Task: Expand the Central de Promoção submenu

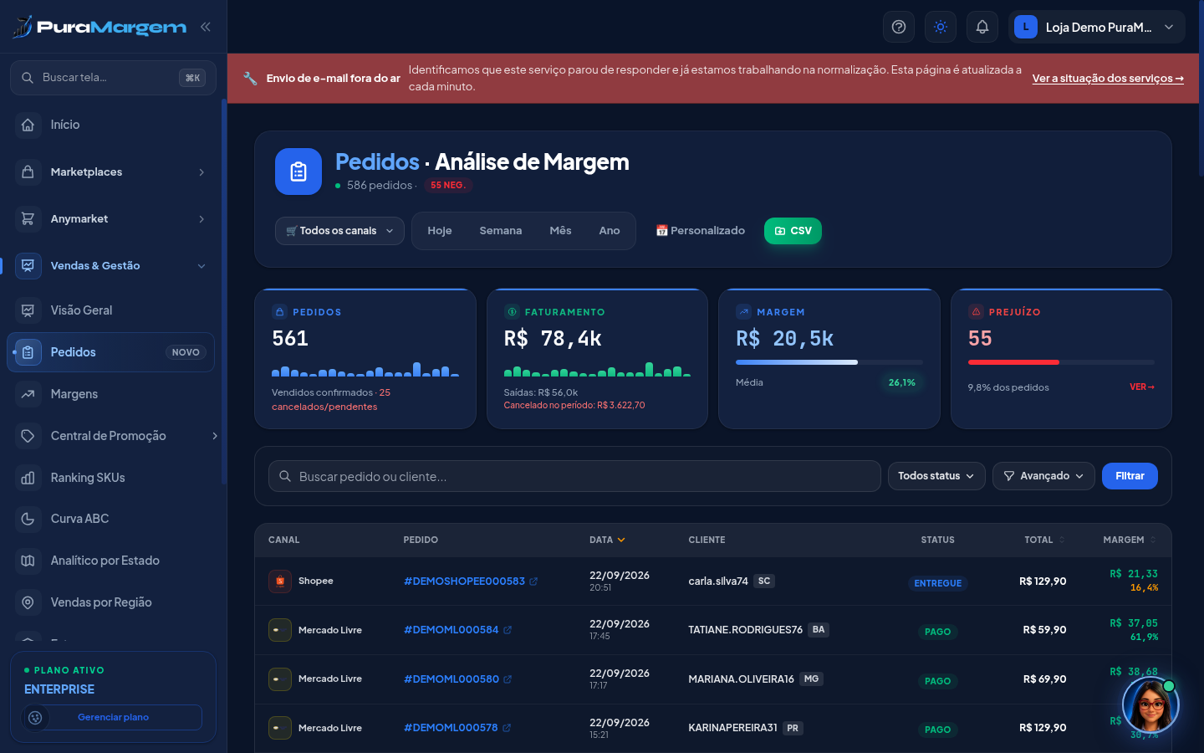Action: coord(215,436)
